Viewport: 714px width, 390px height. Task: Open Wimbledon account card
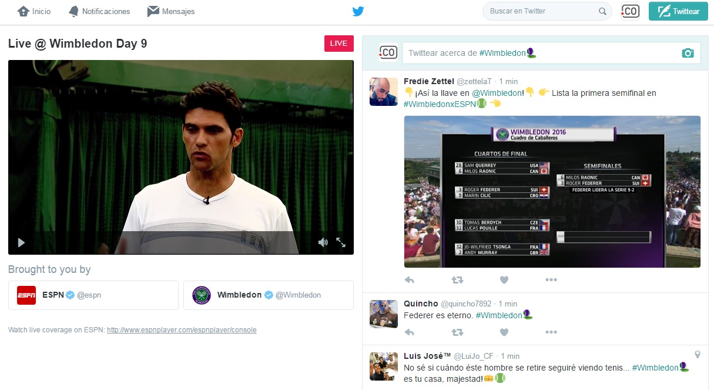point(269,295)
